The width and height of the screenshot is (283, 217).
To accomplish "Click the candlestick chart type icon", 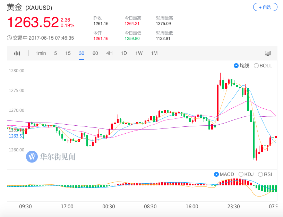I will pos(17,53).
